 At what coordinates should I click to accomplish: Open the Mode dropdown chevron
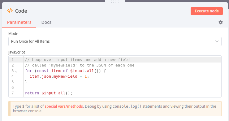(217, 41)
